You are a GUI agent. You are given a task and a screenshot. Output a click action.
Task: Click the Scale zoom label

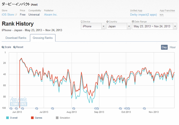[8, 47]
